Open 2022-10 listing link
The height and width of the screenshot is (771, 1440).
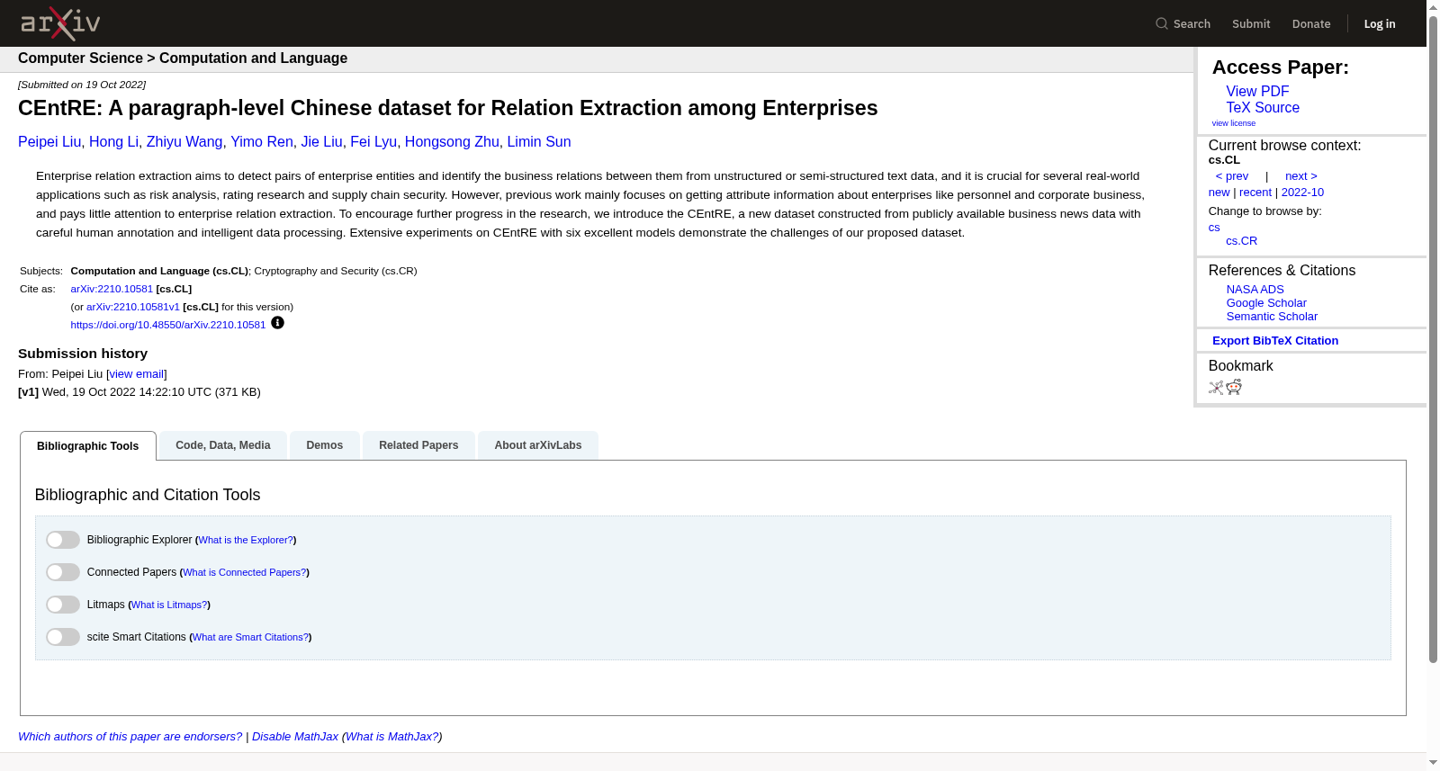pos(1302,193)
